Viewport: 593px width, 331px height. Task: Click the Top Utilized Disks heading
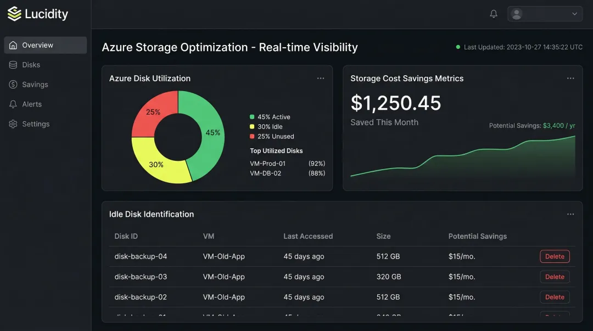(276, 150)
